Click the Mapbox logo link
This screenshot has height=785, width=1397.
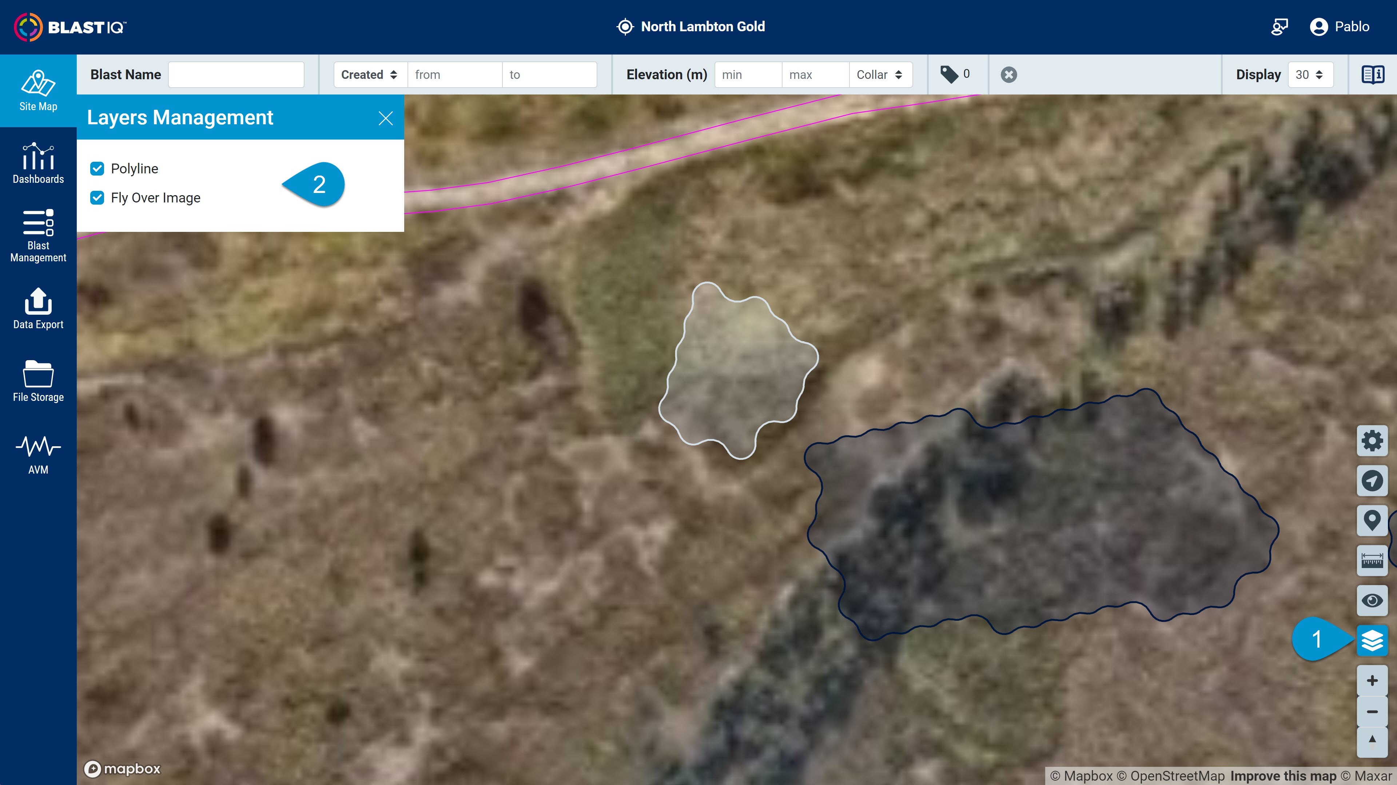click(x=123, y=769)
